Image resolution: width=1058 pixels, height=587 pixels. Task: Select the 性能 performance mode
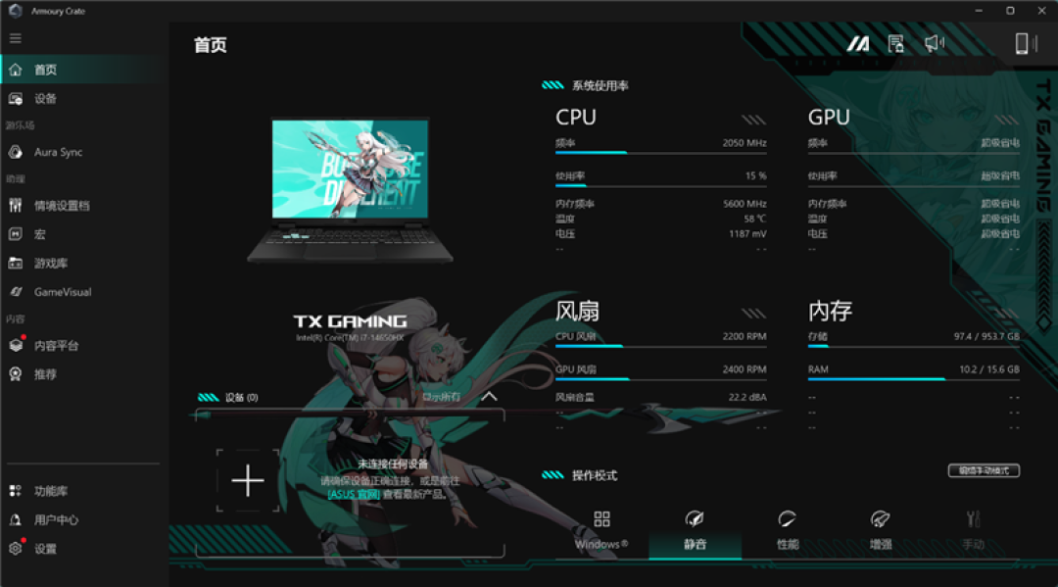pos(788,531)
